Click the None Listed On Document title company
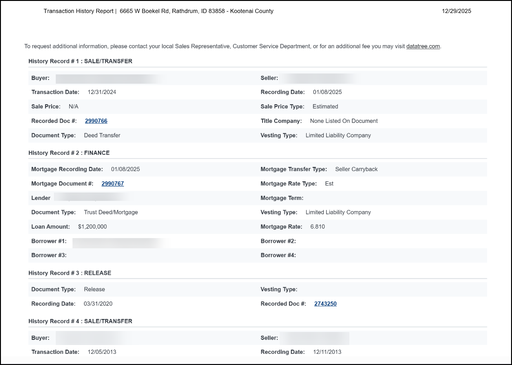The image size is (512, 365). point(344,121)
